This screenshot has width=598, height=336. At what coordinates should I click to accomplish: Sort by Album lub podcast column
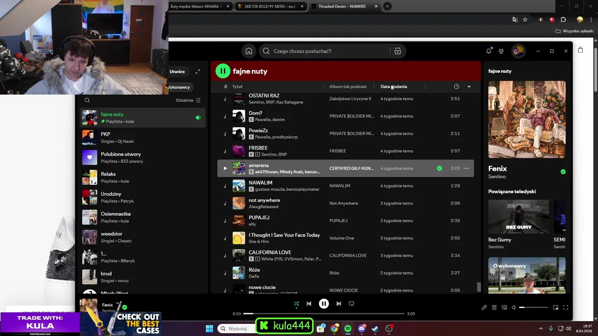pyautogui.click(x=348, y=86)
